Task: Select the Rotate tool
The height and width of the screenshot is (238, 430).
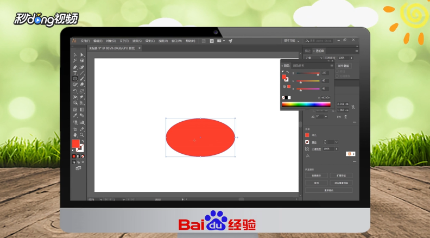Action: [75, 91]
